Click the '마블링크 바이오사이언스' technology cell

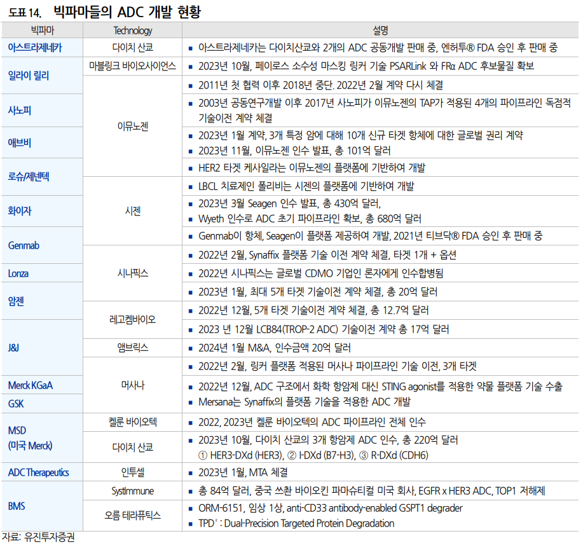point(133,66)
